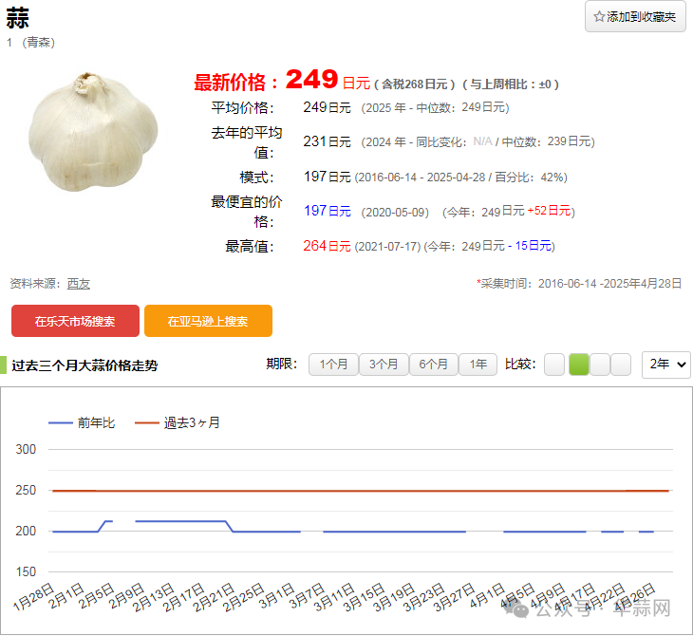Click the blue 前年比 legend marker

pyautogui.click(x=61, y=422)
